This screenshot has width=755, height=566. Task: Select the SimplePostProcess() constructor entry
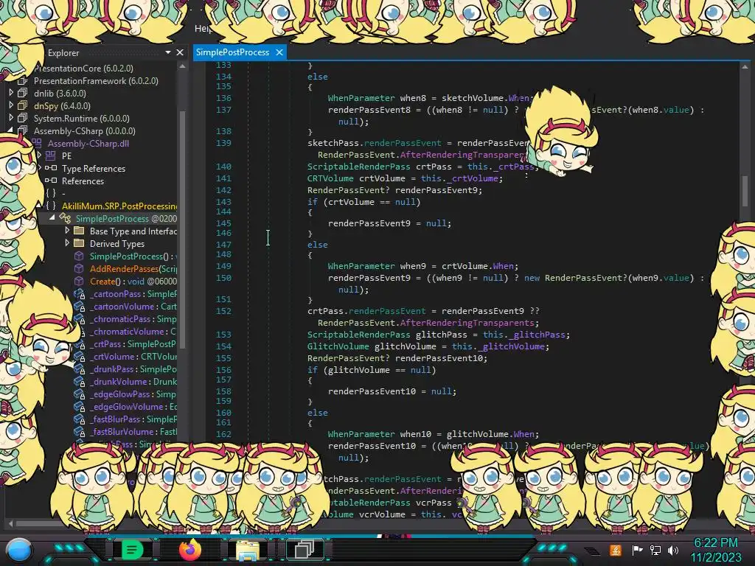[133, 256]
